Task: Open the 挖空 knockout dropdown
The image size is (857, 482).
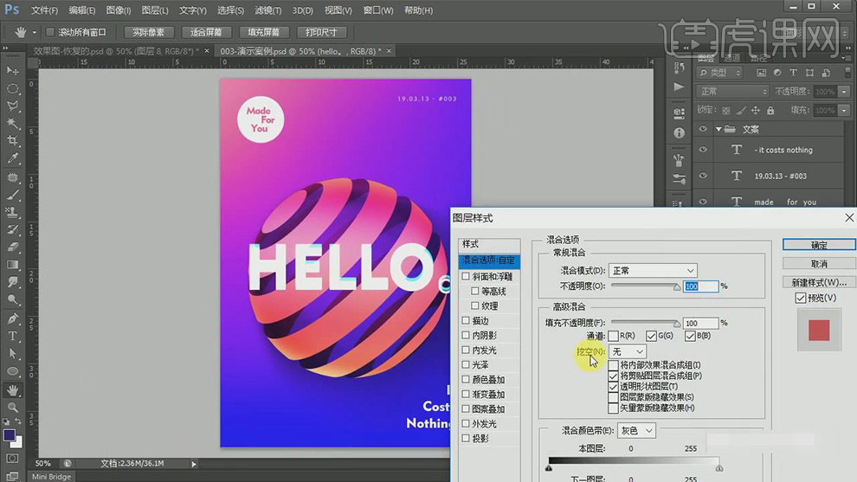Action: (x=628, y=351)
